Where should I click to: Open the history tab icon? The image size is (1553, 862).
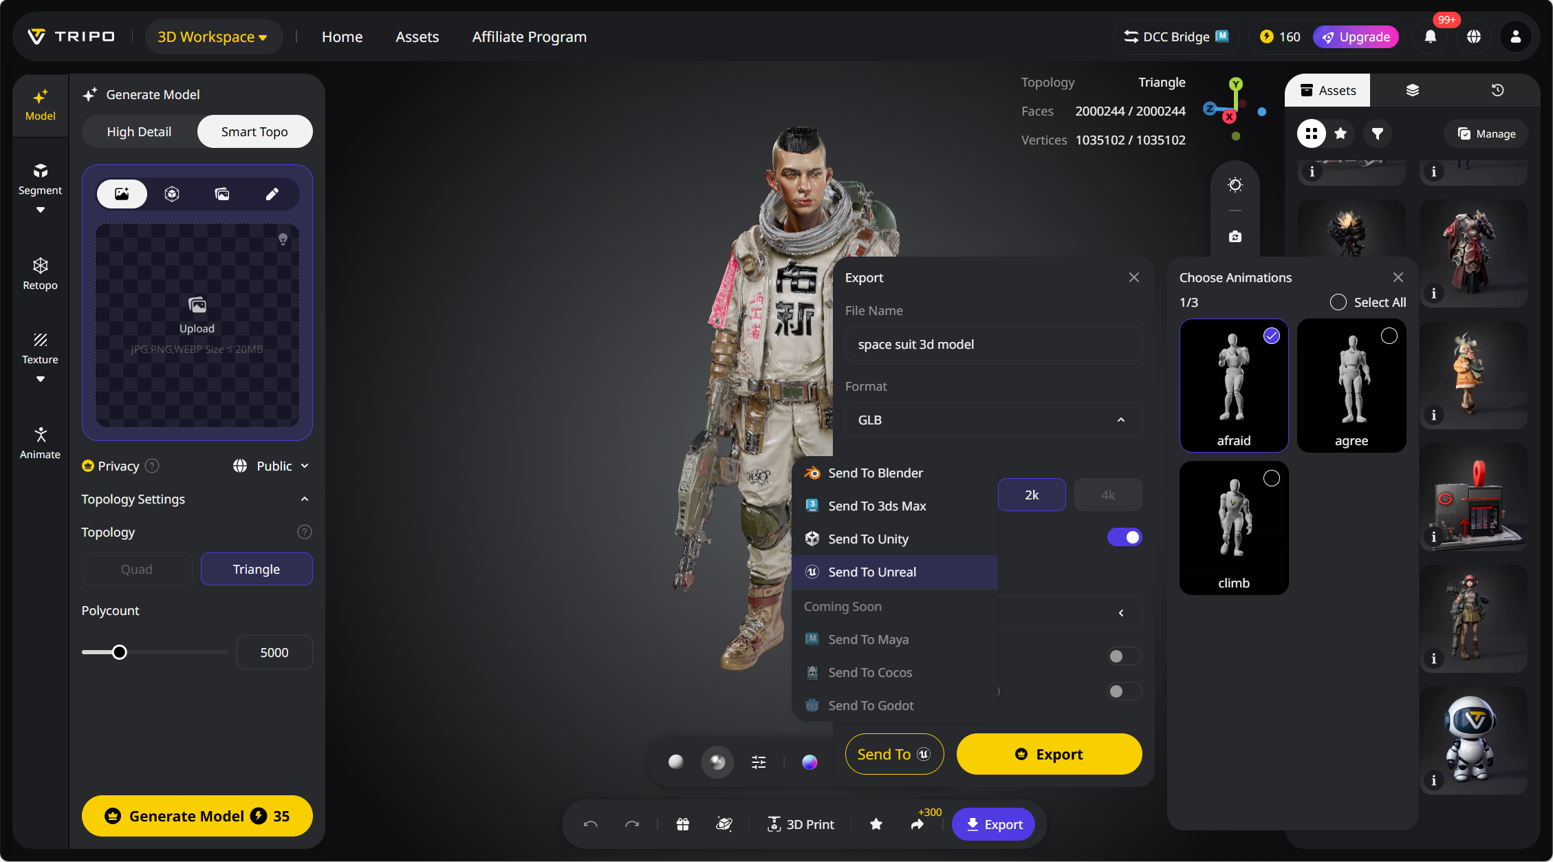tap(1497, 90)
